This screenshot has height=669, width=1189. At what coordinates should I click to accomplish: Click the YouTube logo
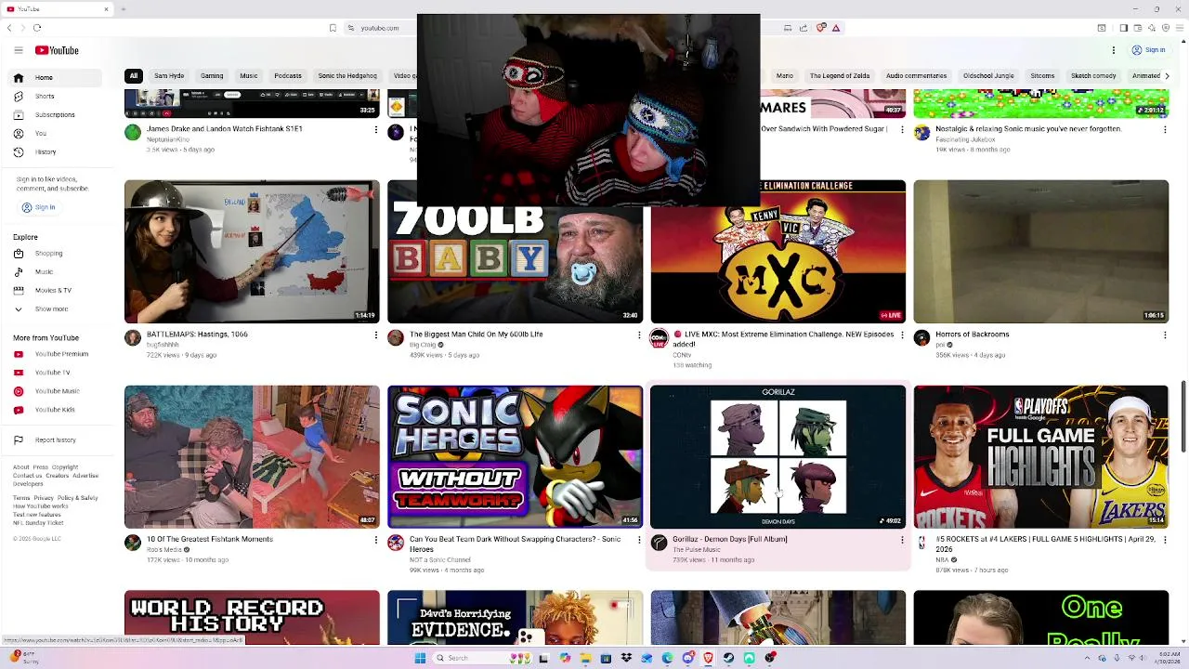(x=58, y=50)
